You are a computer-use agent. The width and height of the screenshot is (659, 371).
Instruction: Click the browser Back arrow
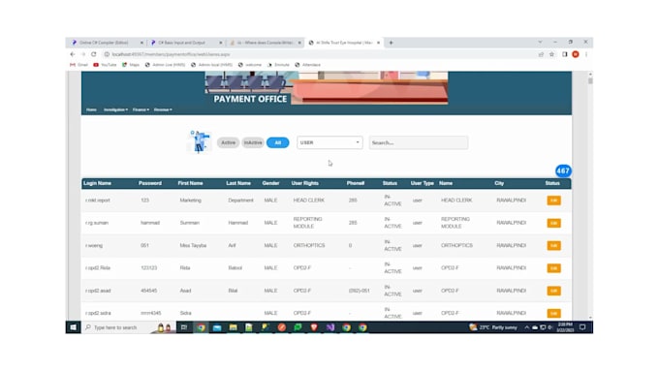click(73, 54)
